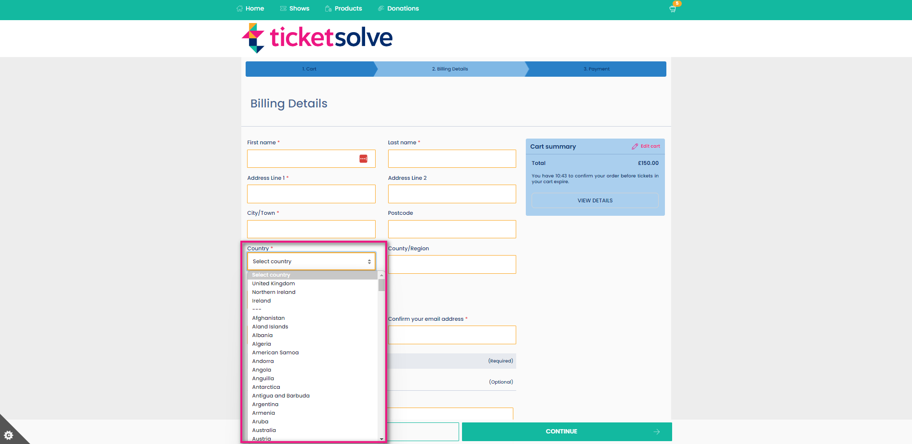Image resolution: width=912 pixels, height=444 pixels.
Task: Click the 3. Payment step
Action: tap(596, 69)
